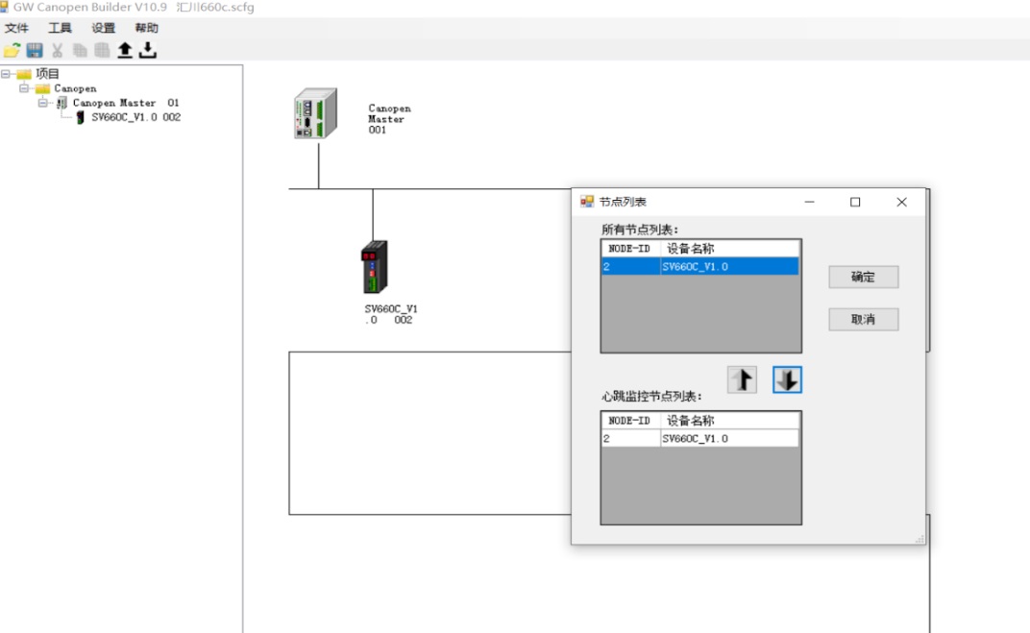1030x633 pixels.
Task: Collapse the Canopen folder tree node
Action: (x=24, y=88)
